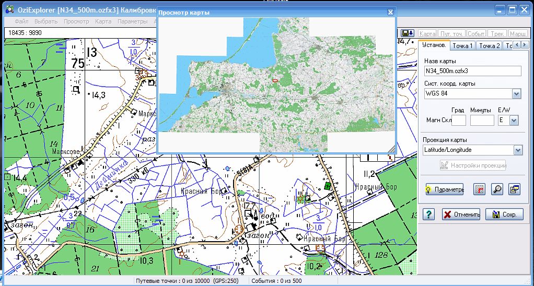The width and height of the screenshot is (534, 286).
Task: Expand the Сист. коорд. карты WGS 84 dropdown
Action: coord(516,93)
